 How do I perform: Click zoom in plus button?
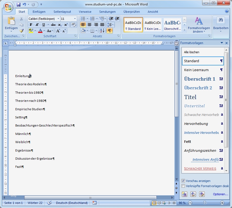(x=222, y=203)
